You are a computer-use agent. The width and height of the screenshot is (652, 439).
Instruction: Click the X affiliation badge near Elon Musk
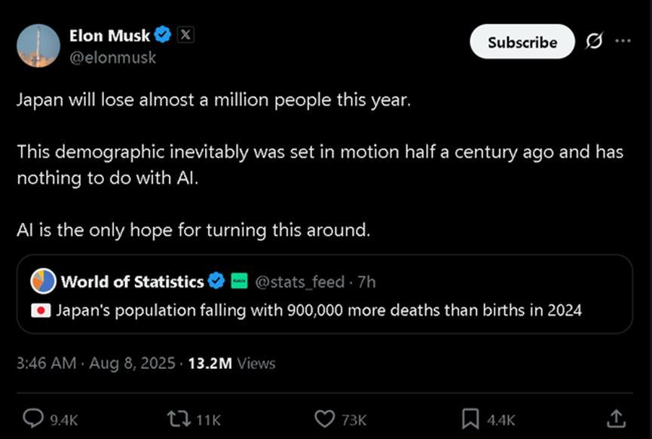pyautogui.click(x=186, y=35)
